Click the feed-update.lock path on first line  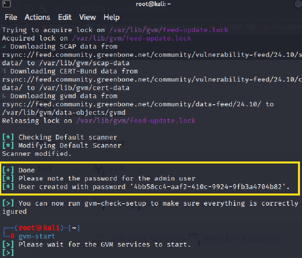(x=169, y=30)
